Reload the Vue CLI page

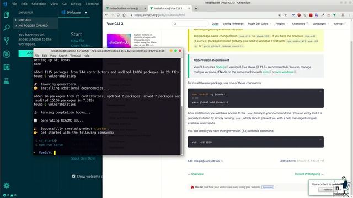(x=118, y=15)
